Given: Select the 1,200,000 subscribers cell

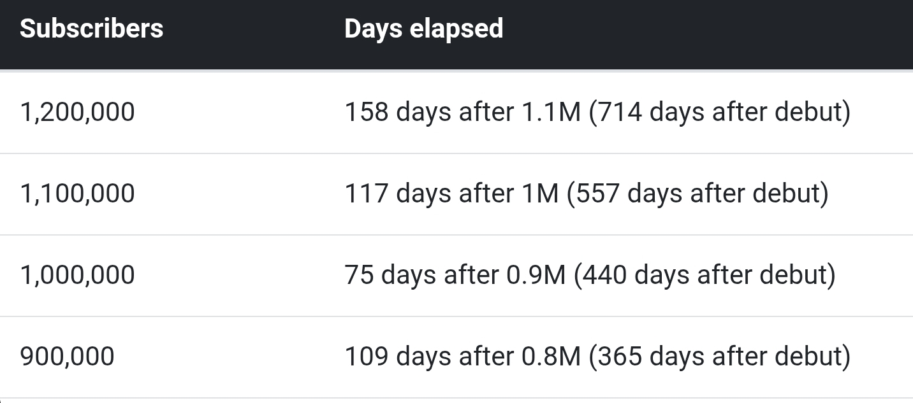Looking at the screenshot, I should pos(77,113).
